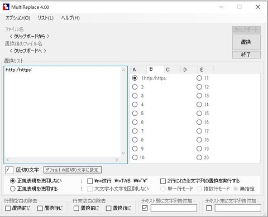Check 行末空白の除去 置換前に
Viewport: 268px width, 217px height.
76,208
